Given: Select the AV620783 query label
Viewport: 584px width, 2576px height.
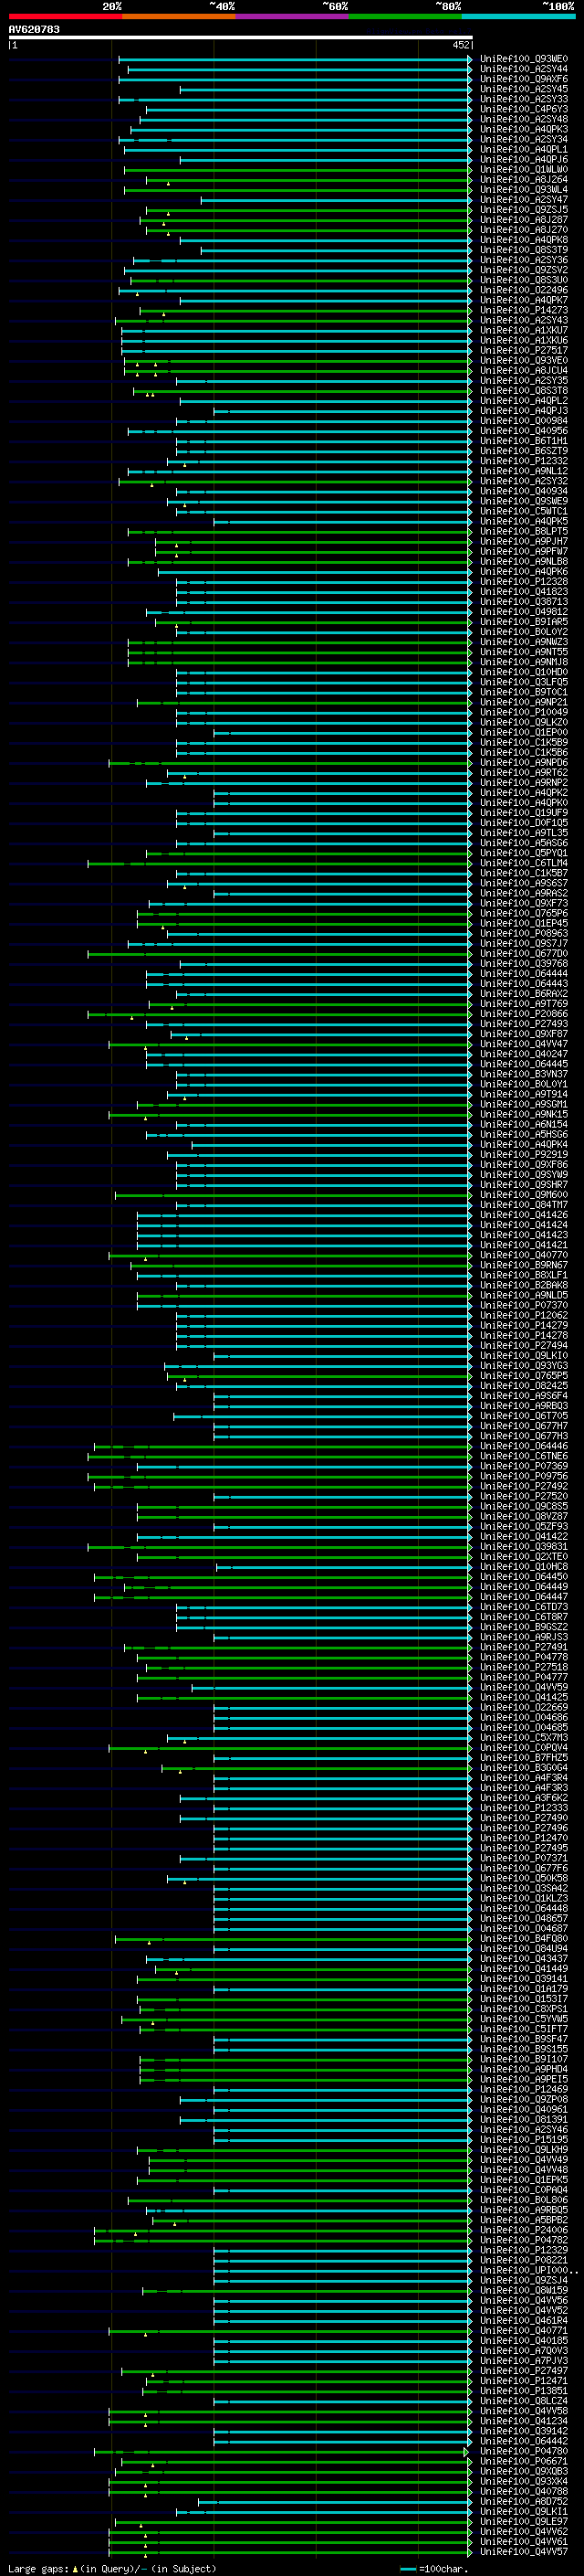Looking at the screenshot, I should [x=34, y=29].
